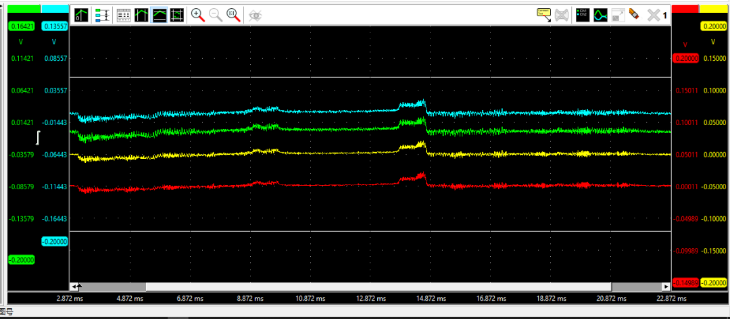Screen dimensions: 730x319
Task: Click the cyan 0.08557 axis value
Action: pos(55,58)
